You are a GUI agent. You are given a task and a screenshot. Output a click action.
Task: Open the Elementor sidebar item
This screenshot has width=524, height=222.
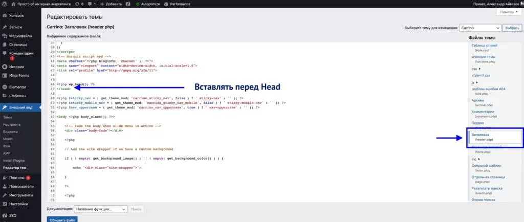tap(20, 87)
